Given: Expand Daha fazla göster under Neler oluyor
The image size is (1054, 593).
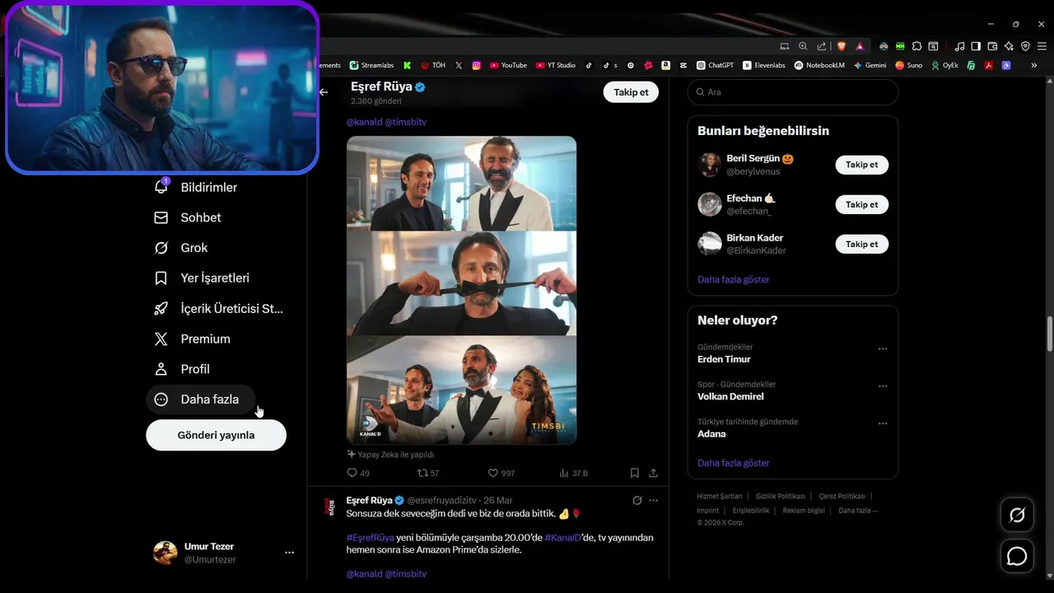Looking at the screenshot, I should tap(734, 463).
